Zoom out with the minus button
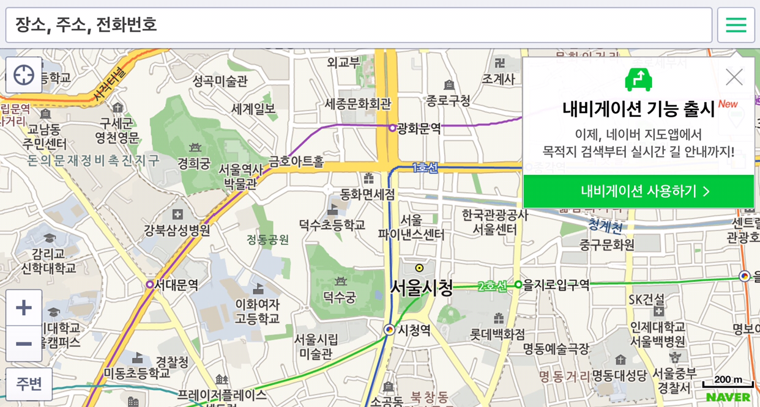 click(24, 343)
